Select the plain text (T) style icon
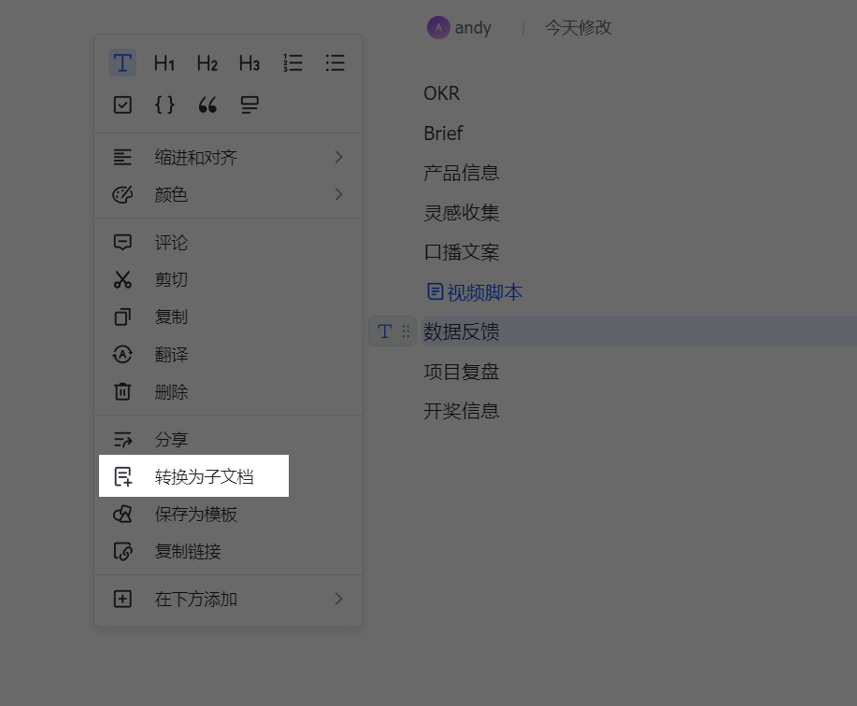The height and width of the screenshot is (706, 857). (x=121, y=63)
